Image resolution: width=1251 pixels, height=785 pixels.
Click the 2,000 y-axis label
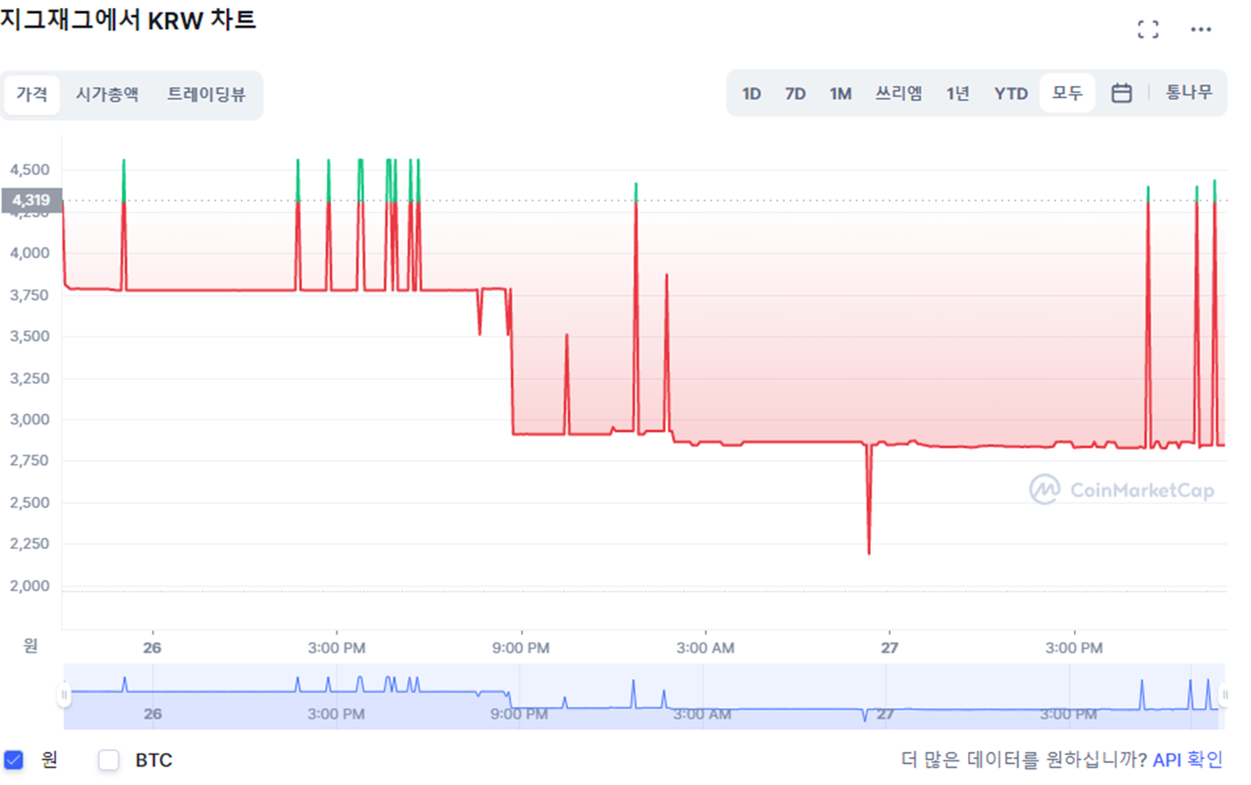click(x=30, y=586)
